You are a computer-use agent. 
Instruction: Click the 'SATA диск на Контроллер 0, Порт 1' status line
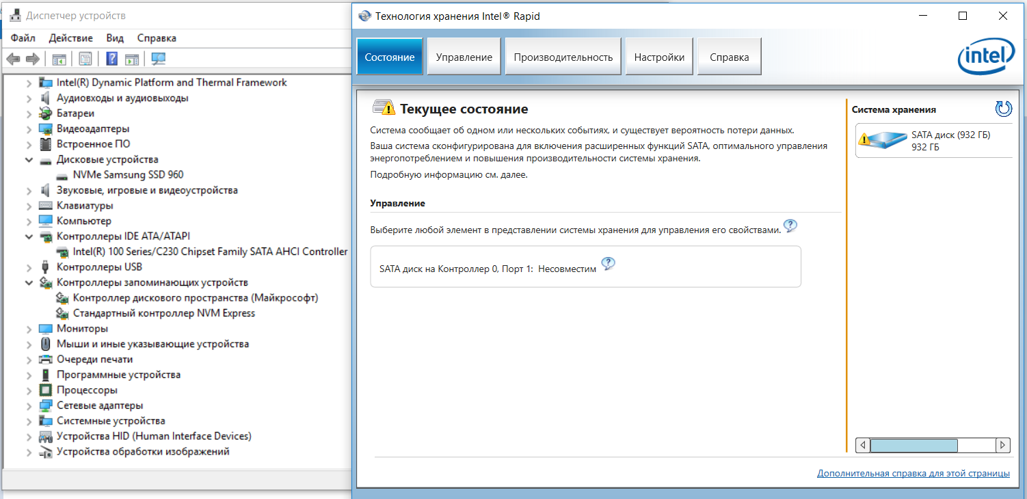[487, 269]
